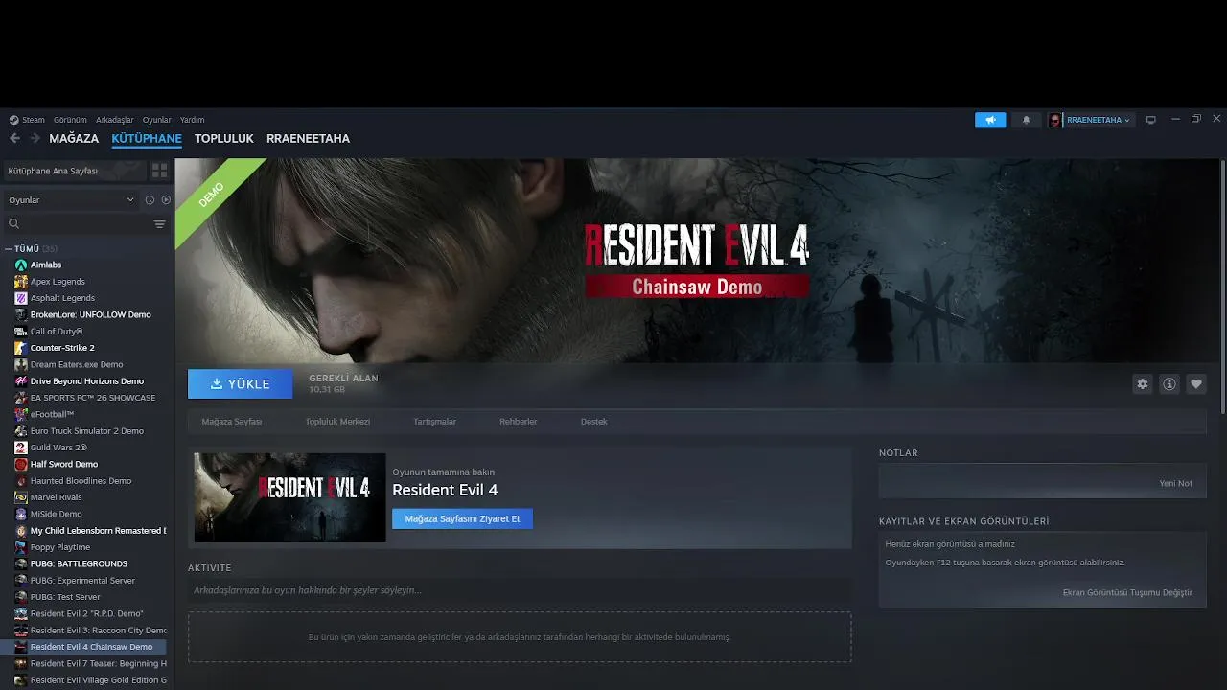1227x690 pixels.
Task: Collapse the TÜMÜ games category
Action: 8,248
